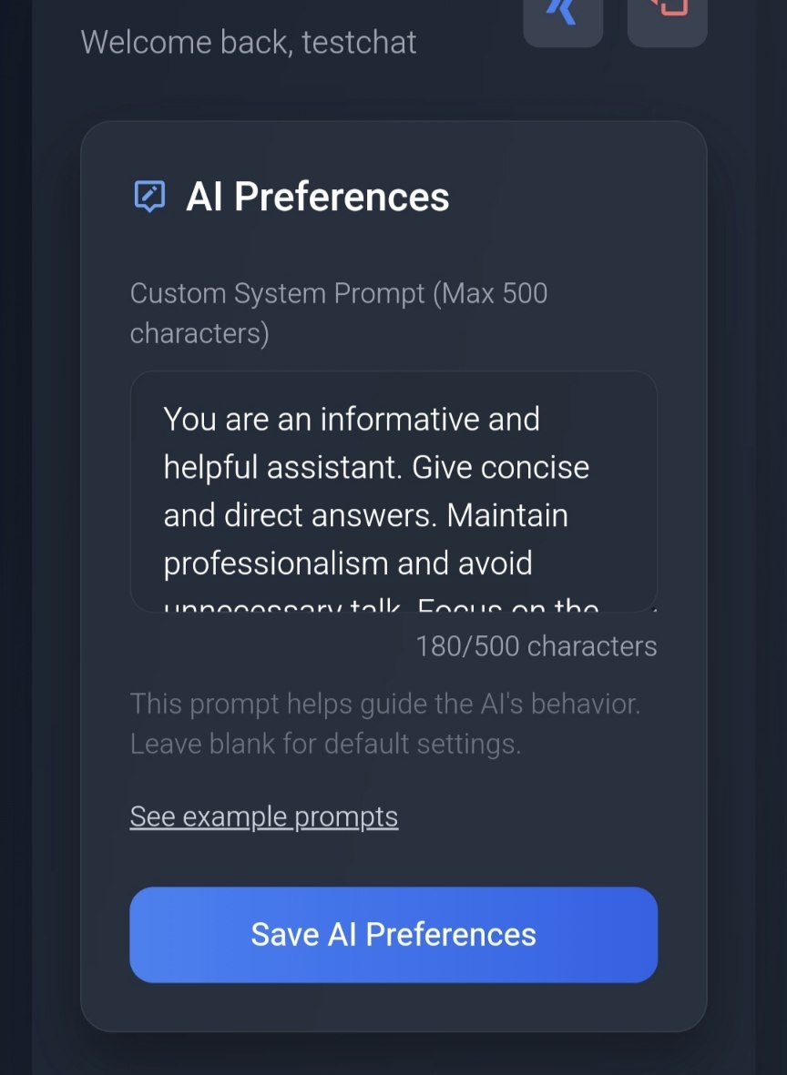
Task: Place cursor on the word "Maintain"
Action: 507,516
